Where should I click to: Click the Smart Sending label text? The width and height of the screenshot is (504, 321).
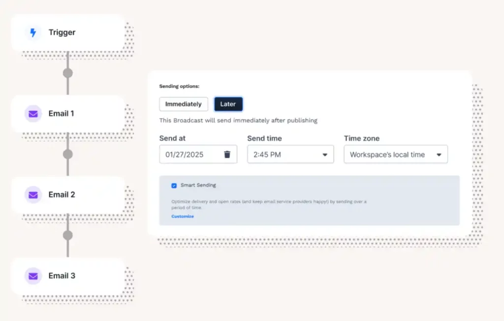pyautogui.click(x=198, y=185)
